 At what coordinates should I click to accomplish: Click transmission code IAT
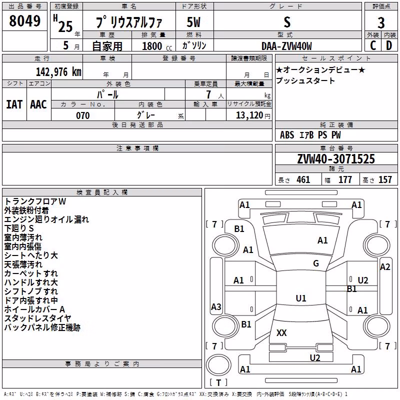pos(14,104)
